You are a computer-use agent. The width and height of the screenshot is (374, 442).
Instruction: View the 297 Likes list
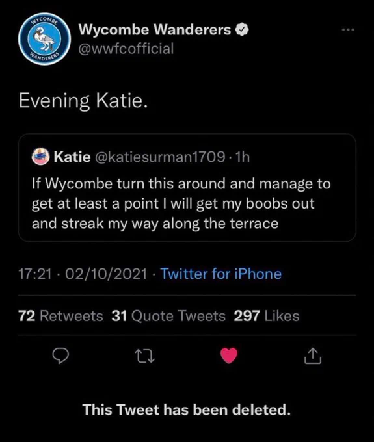pyautogui.click(x=267, y=316)
